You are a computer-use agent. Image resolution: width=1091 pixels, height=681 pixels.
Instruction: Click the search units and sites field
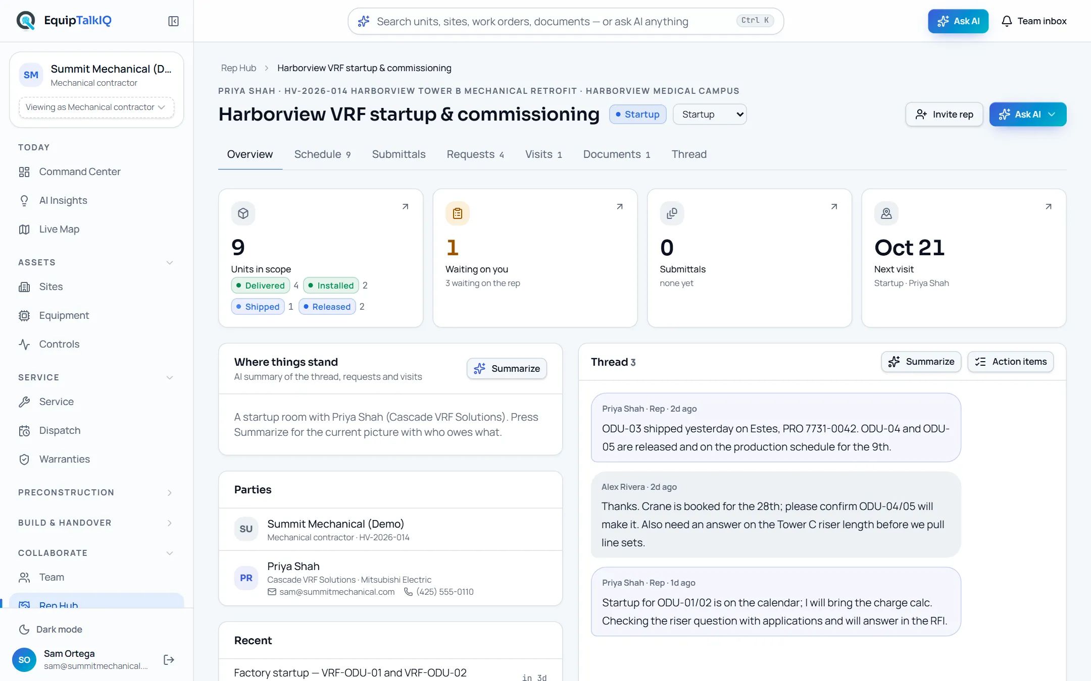(x=566, y=21)
